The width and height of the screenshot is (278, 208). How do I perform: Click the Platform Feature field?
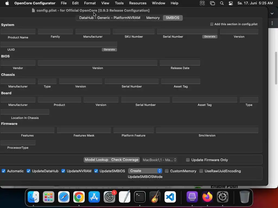[x=134, y=130]
